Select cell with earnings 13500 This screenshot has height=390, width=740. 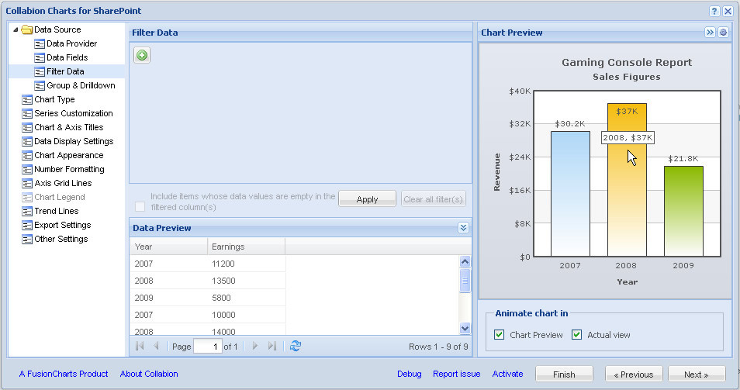(x=247, y=281)
